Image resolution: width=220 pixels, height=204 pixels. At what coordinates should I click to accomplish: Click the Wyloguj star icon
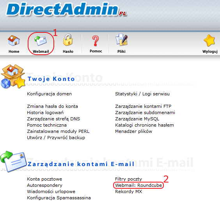(x=209, y=41)
